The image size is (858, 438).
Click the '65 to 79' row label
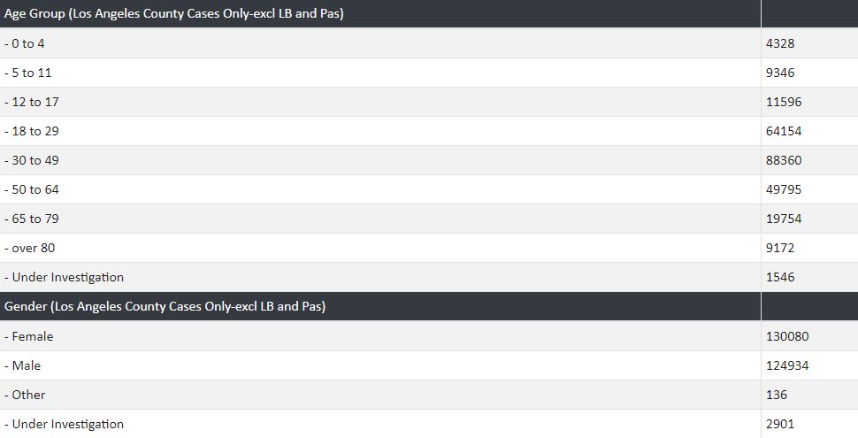pos(31,219)
